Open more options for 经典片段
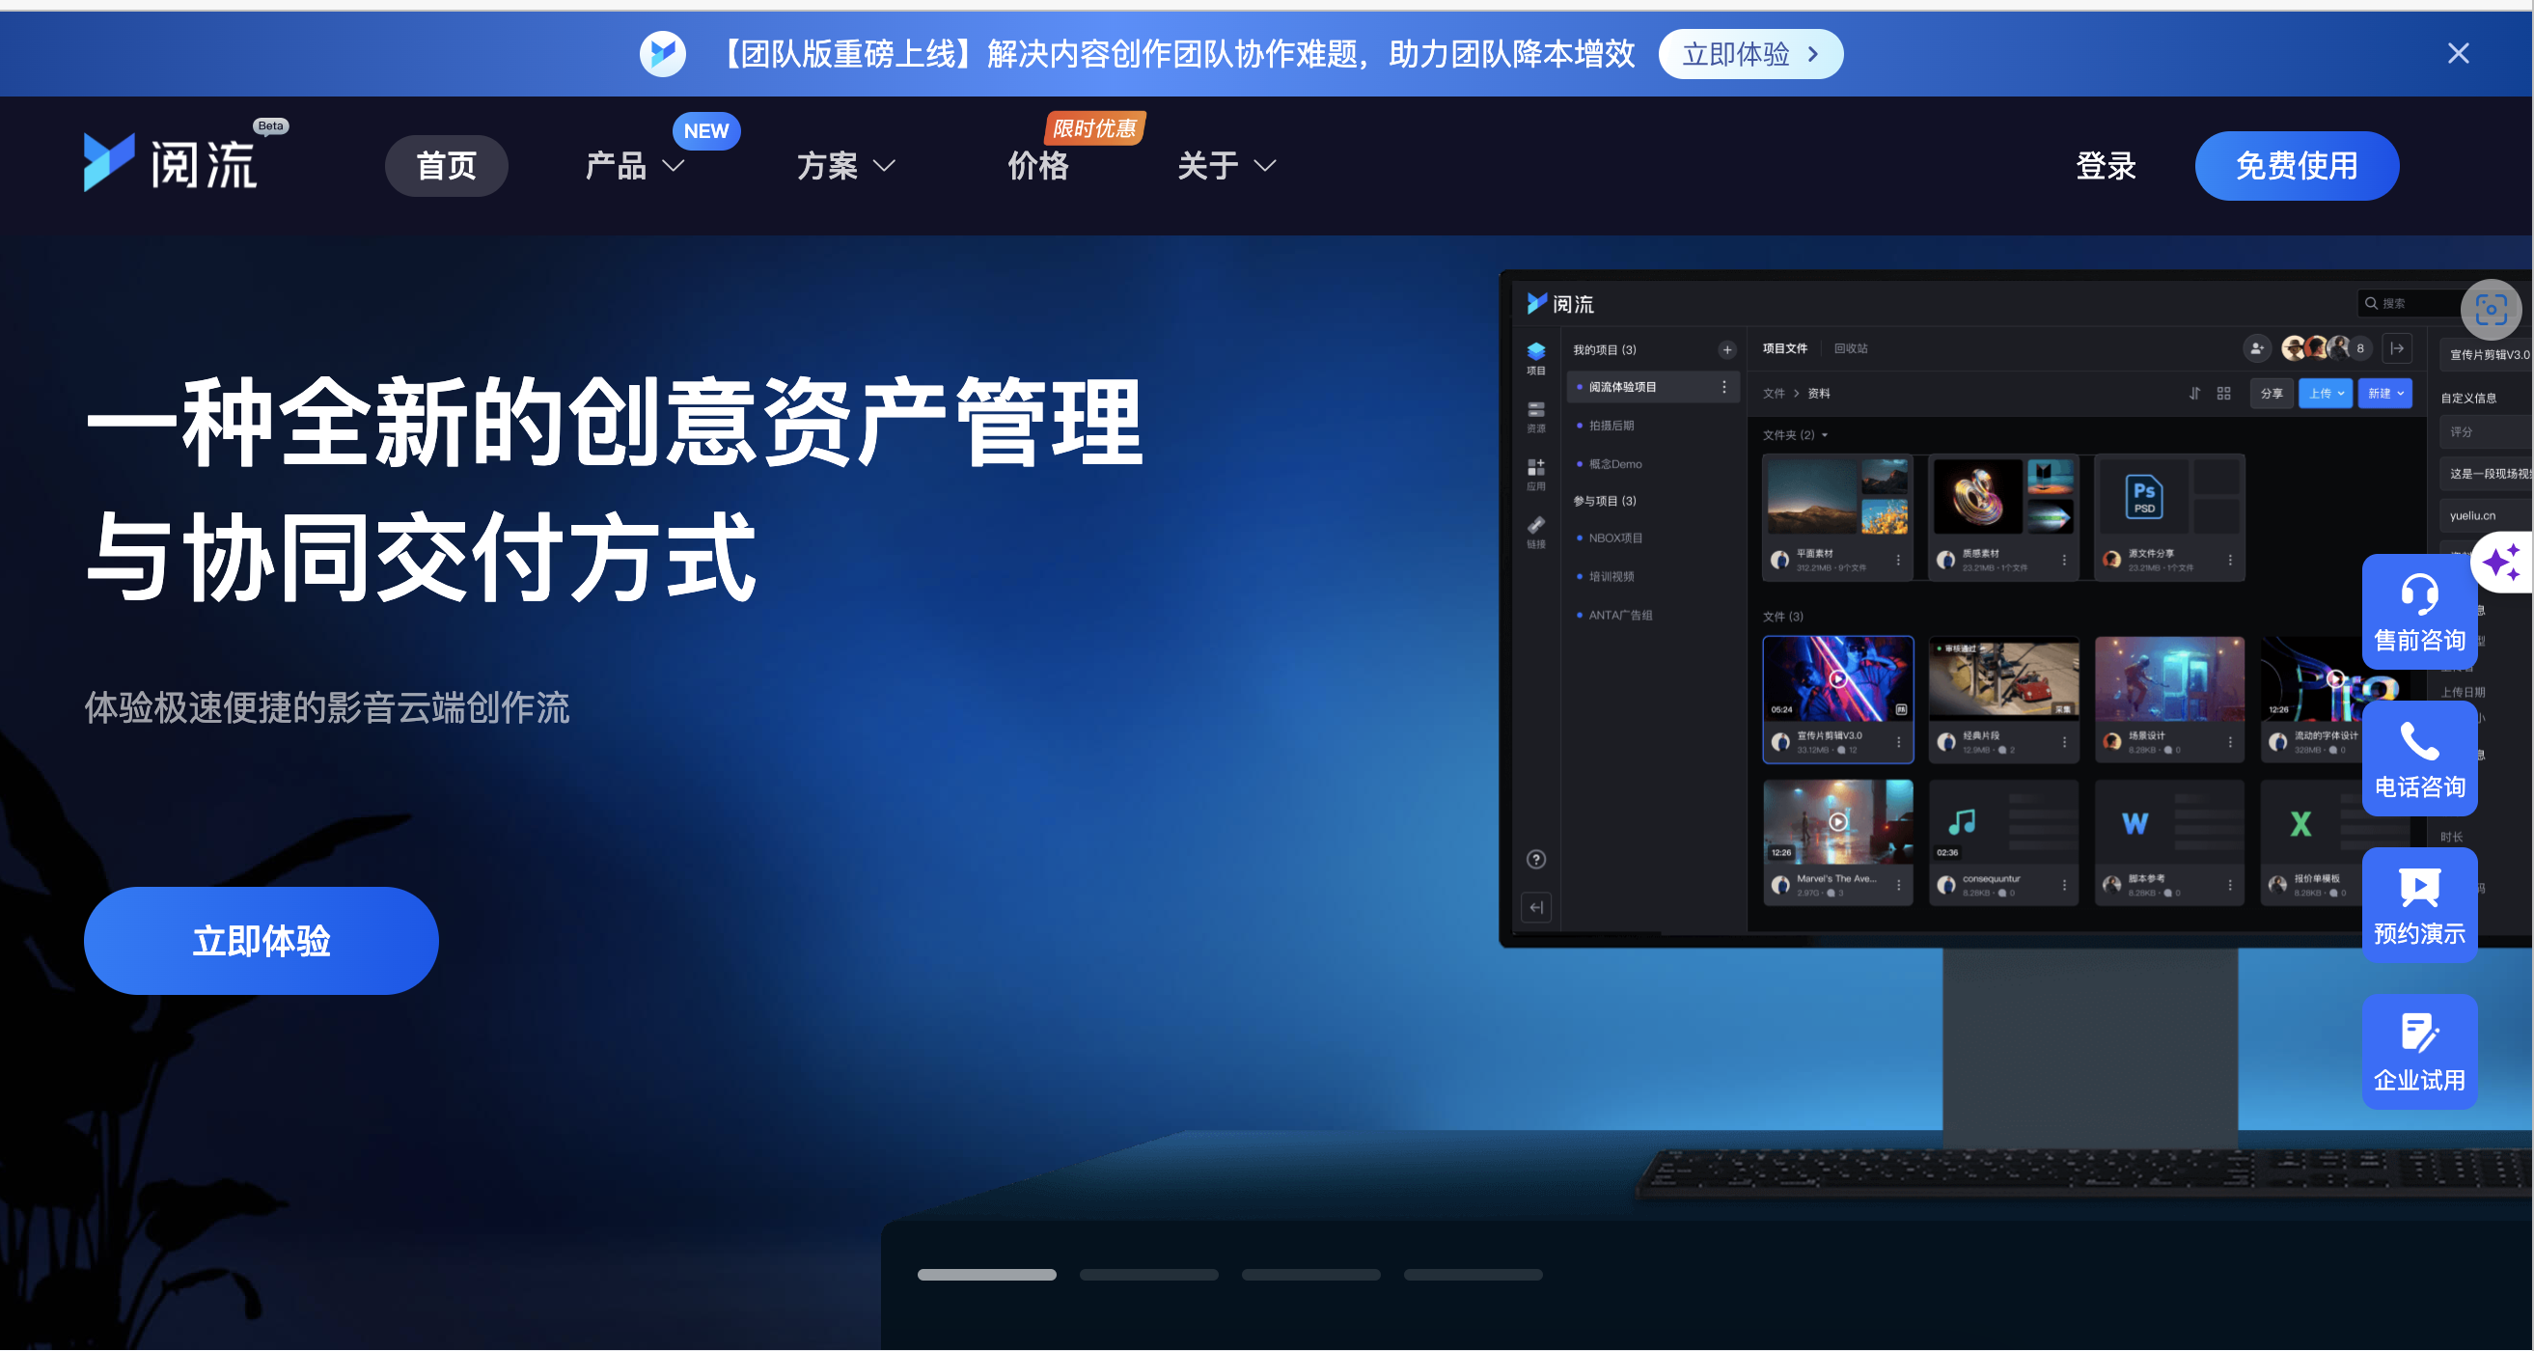Image resolution: width=2534 pixels, height=1351 pixels. [2064, 742]
